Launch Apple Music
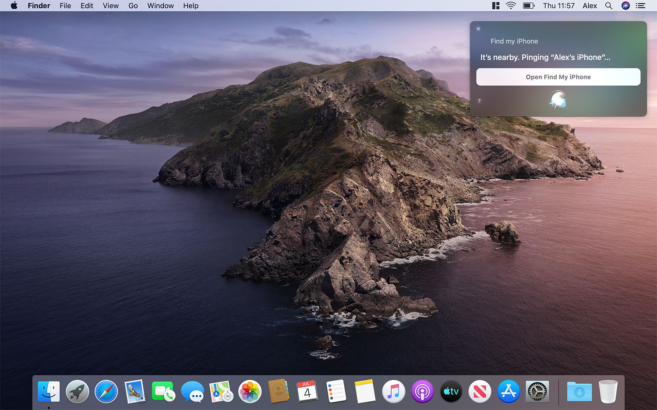Viewport: 657px width, 410px height. [x=393, y=391]
